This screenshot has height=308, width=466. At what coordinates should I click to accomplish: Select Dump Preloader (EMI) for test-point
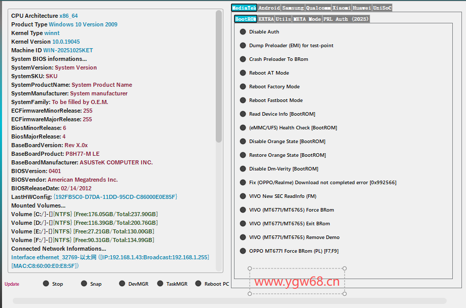pyautogui.click(x=286, y=46)
